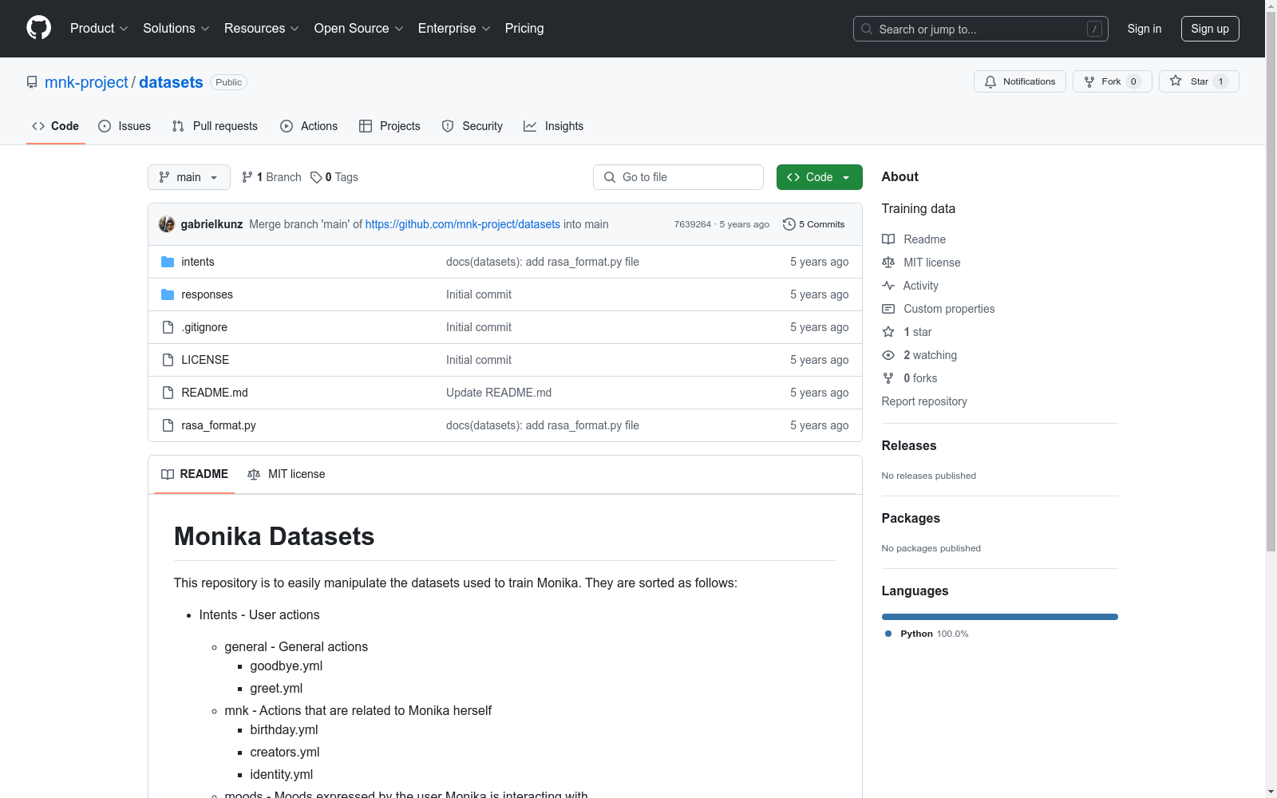
Task: Open the Actions tab
Action: [309, 126]
